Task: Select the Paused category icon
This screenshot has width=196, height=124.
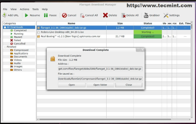Action: click(12, 37)
